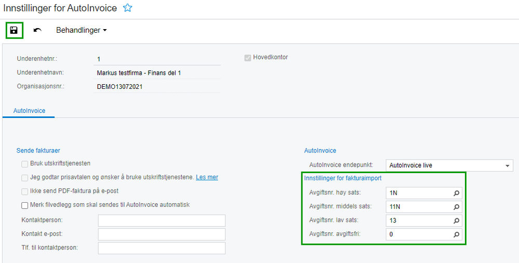The image size is (519, 263).
Task: Toggle the Hovedkontor checkbox
Action: (x=248, y=58)
